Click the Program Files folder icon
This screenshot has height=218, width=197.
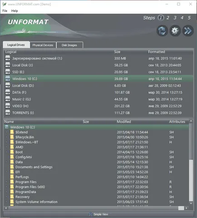point(12,182)
